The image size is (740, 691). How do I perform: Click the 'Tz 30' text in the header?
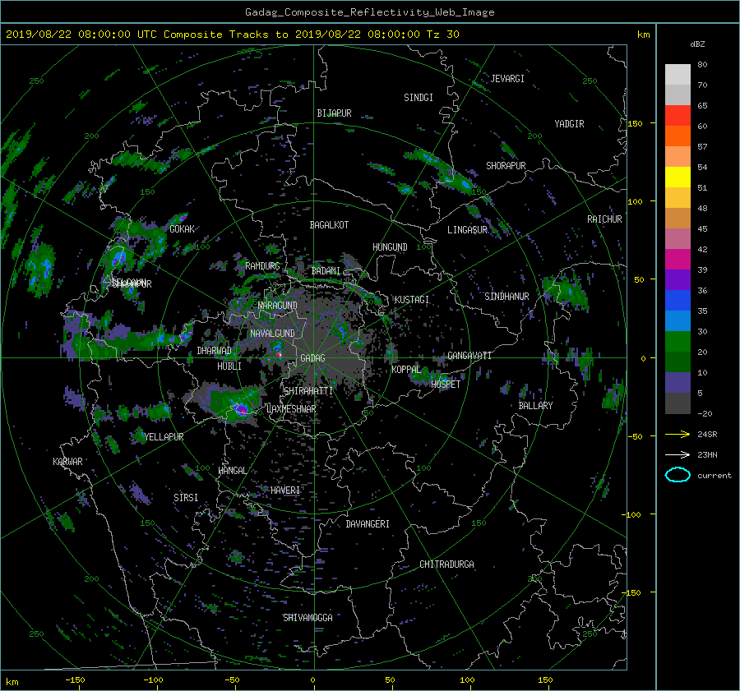[442, 35]
